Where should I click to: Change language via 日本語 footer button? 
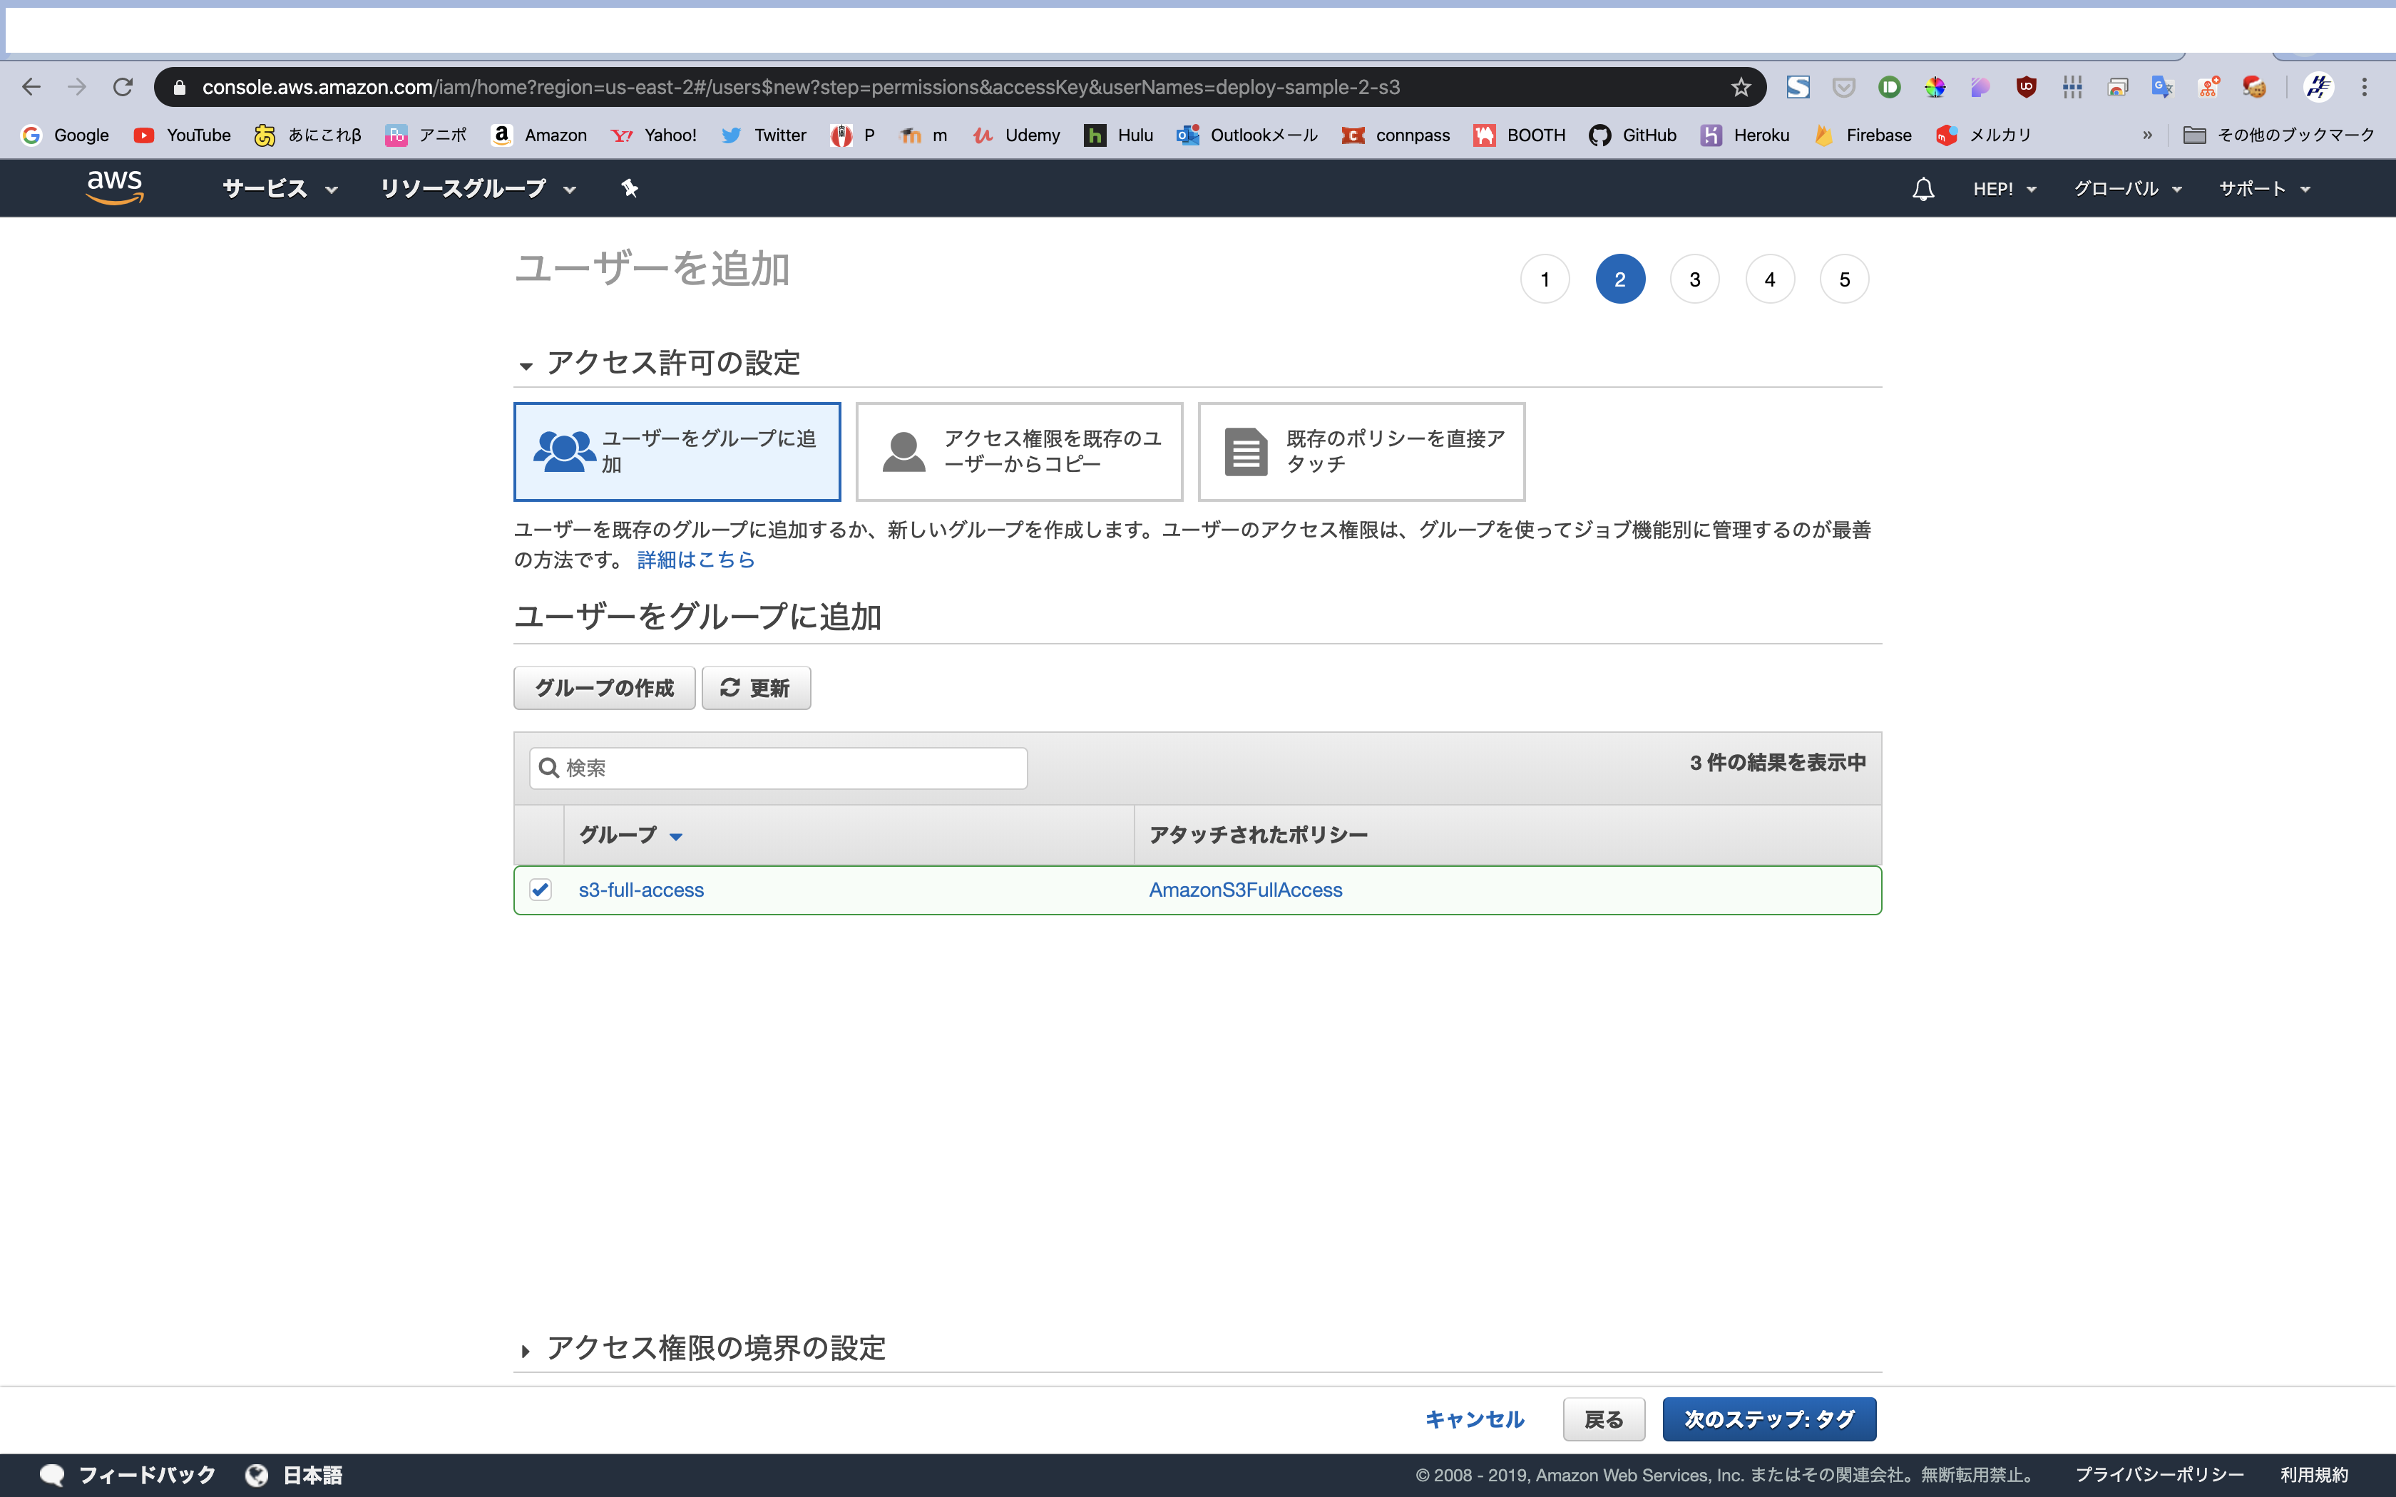point(294,1475)
